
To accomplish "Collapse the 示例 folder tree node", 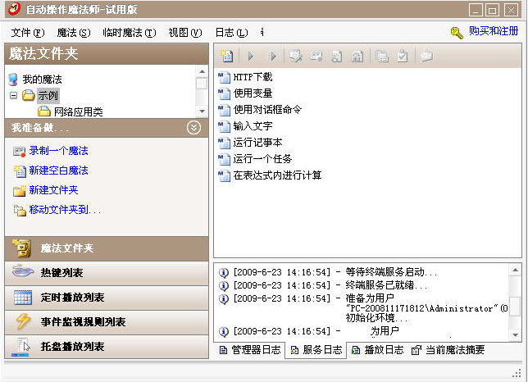I will (x=13, y=95).
